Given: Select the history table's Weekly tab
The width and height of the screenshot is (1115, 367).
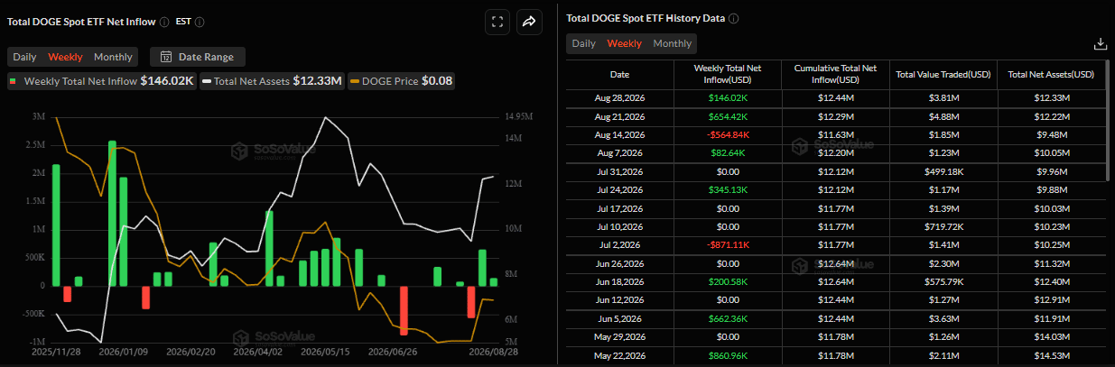Looking at the screenshot, I should point(625,43).
